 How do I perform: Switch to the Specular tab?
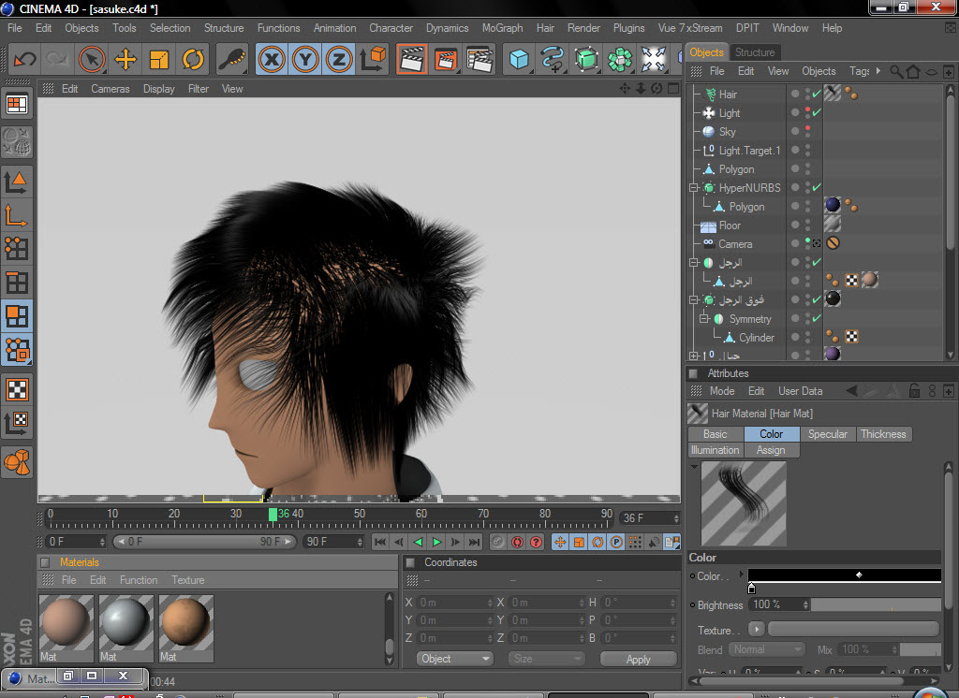828,434
